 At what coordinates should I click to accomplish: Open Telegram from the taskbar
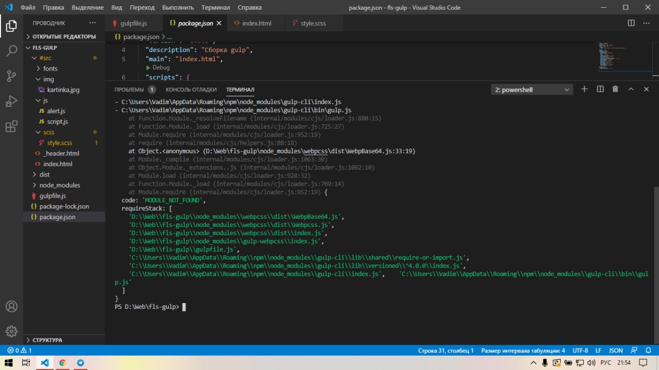(x=80, y=363)
